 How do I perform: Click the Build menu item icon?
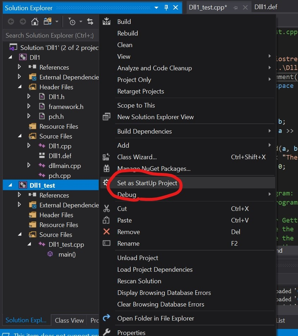(x=106, y=22)
